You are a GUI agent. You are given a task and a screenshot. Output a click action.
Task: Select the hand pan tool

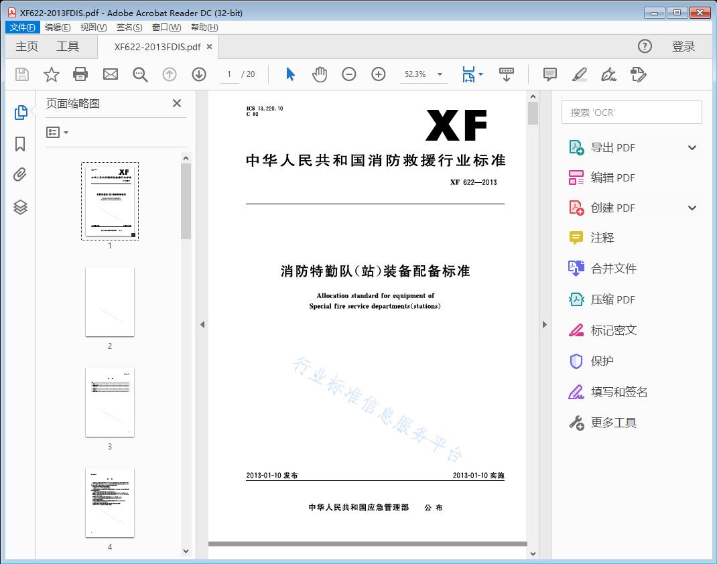[320, 74]
